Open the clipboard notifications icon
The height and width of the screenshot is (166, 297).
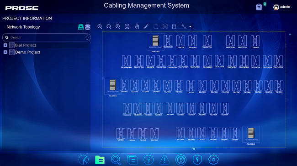point(259,7)
